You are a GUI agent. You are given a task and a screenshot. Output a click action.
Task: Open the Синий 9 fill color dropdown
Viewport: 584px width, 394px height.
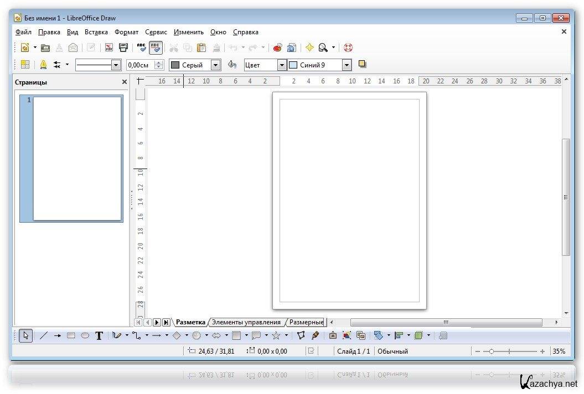tap(347, 65)
